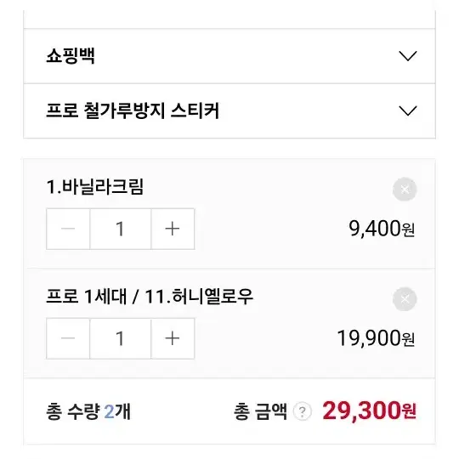Click the quantity field for 11.허니옐로우
Image resolution: width=459 pixels, height=459 pixels.
121,338
